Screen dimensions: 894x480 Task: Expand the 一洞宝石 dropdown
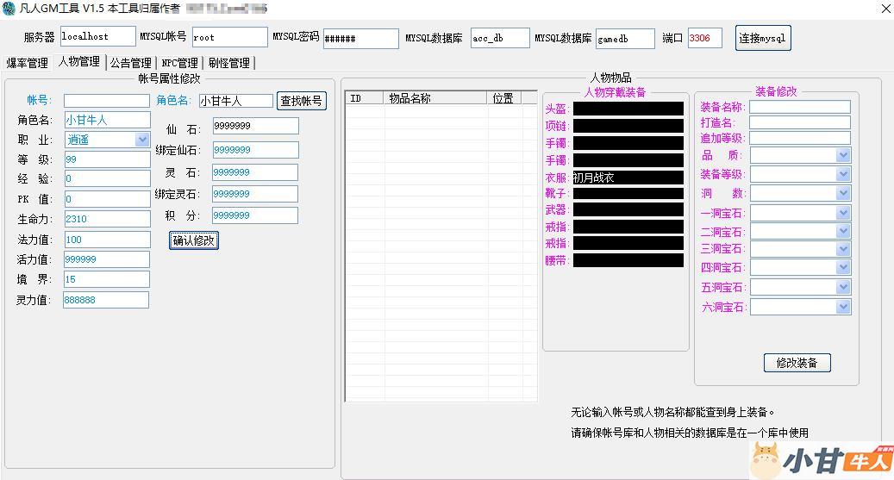point(842,213)
